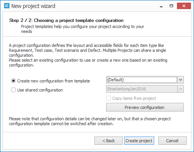Close the wizard with the red X
The image size is (194, 152).
[x=184, y=6]
